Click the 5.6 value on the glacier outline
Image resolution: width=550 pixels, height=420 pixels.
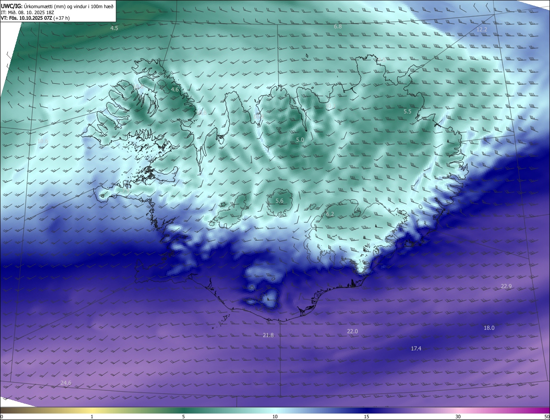click(279, 201)
